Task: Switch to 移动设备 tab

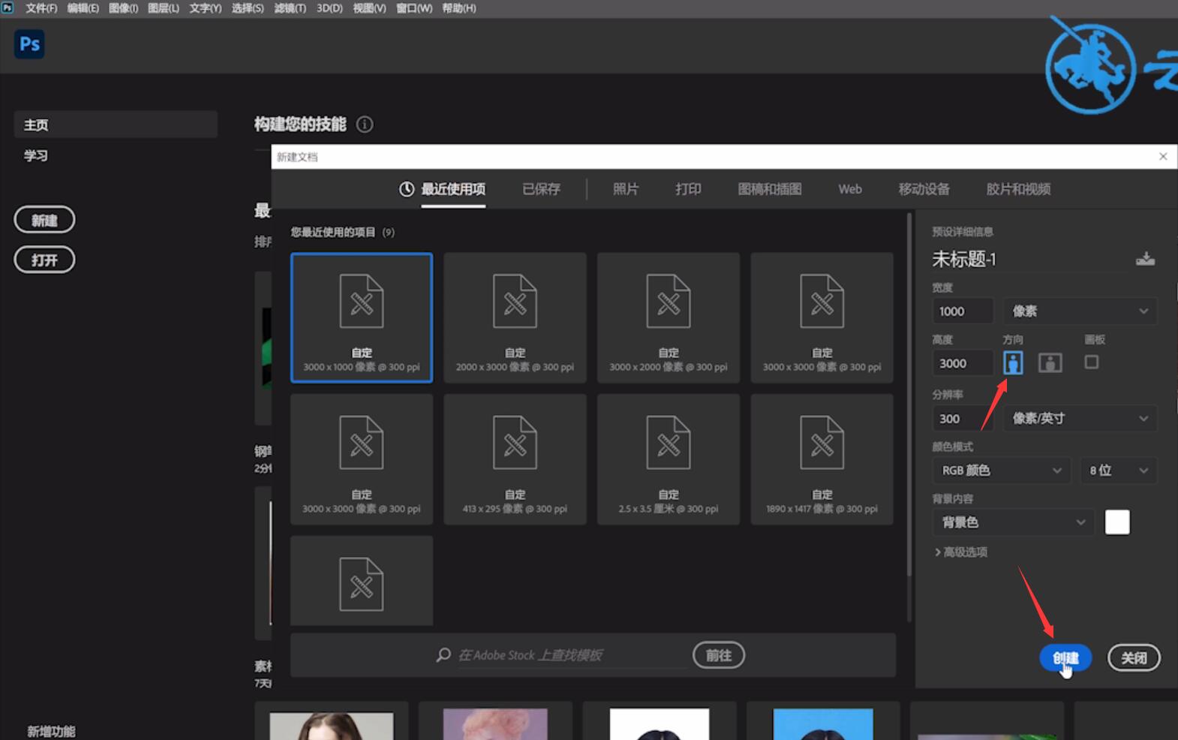Action: (x=924, y=189)
